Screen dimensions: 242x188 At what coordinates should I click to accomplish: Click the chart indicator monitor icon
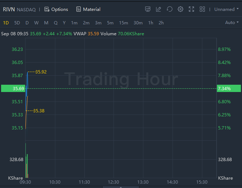[148, 9]
